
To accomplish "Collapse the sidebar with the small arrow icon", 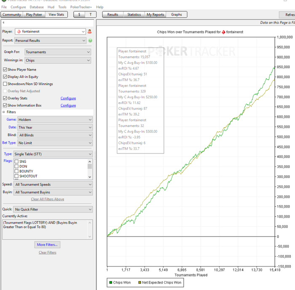I will point(3,23).
